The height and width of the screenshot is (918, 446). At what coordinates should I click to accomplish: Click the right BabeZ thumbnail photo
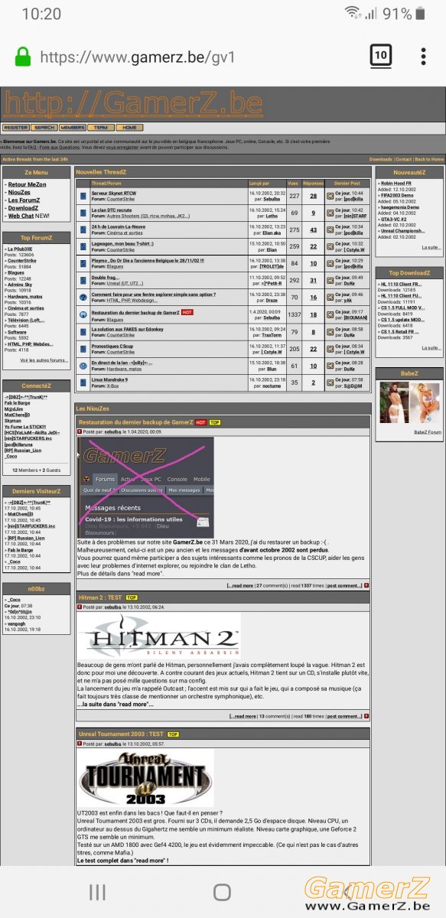pos(425,402)
